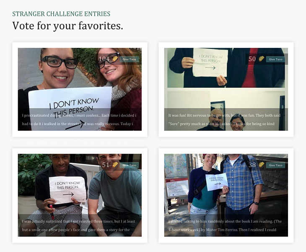Click the 104 vote count number
The image size is (306, 252).
click(x=104, y=59)
